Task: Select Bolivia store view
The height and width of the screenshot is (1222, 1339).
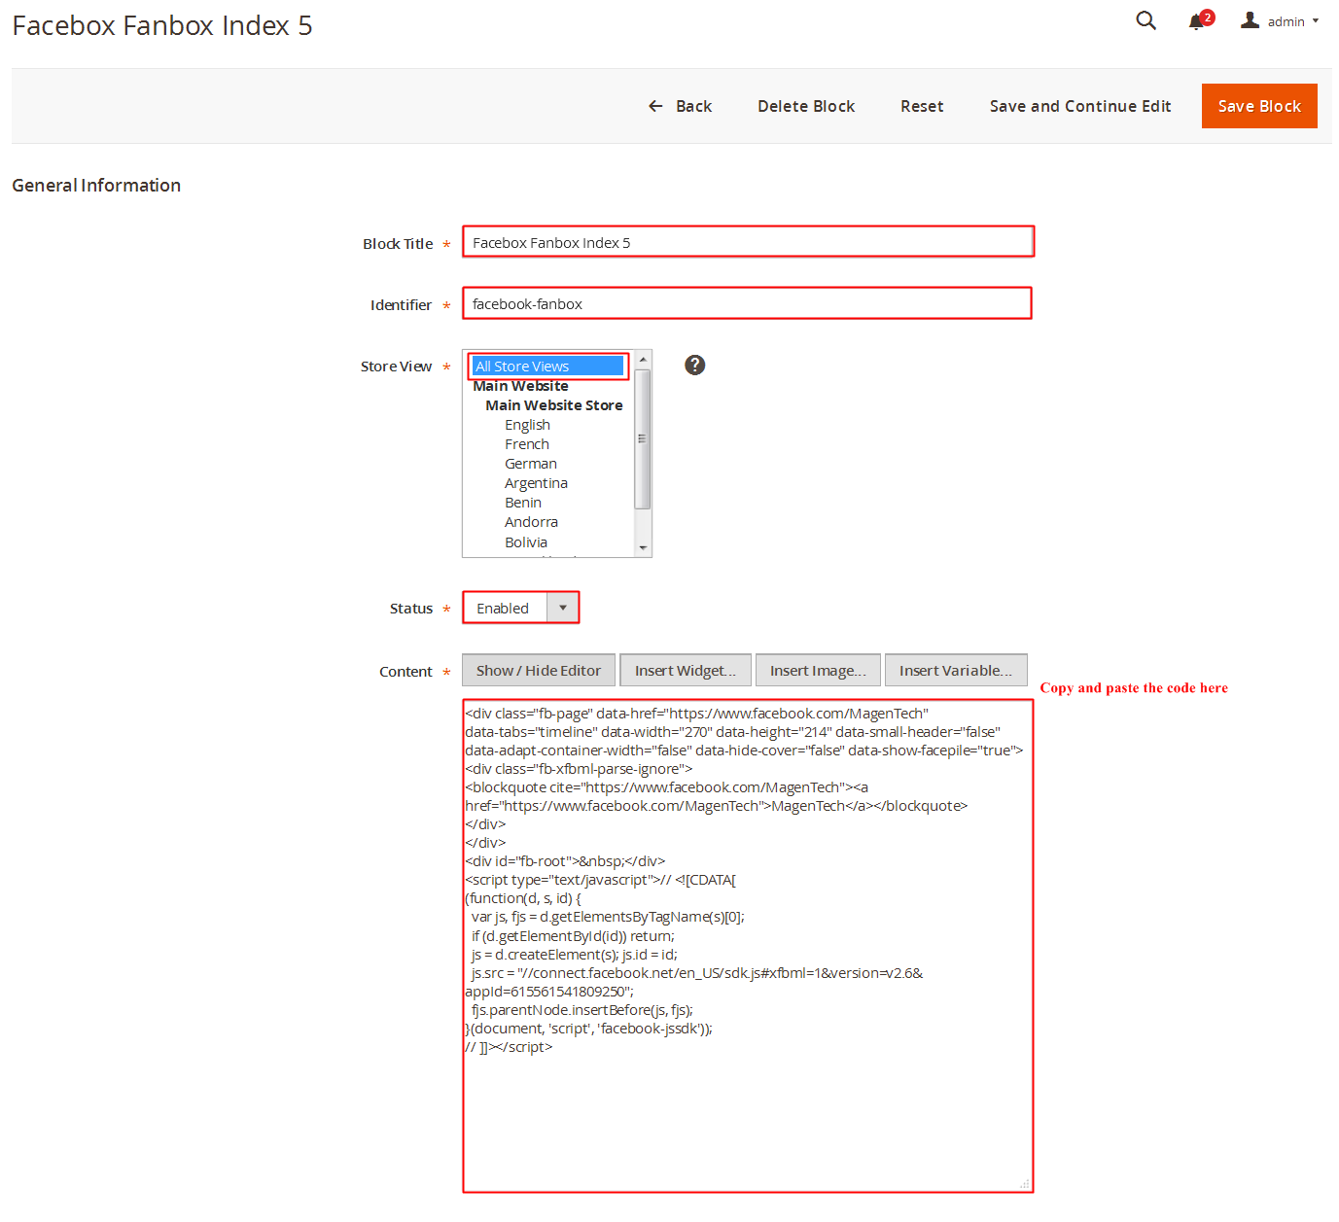Action: point(526,542)
